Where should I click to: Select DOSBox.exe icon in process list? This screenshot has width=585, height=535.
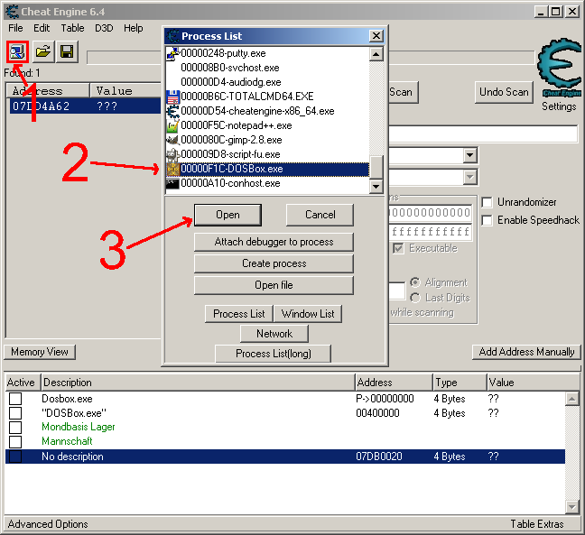[x=172, y=170]
